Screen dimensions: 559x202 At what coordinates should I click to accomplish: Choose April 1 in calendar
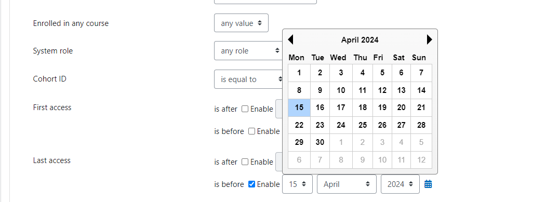[299, 73]
